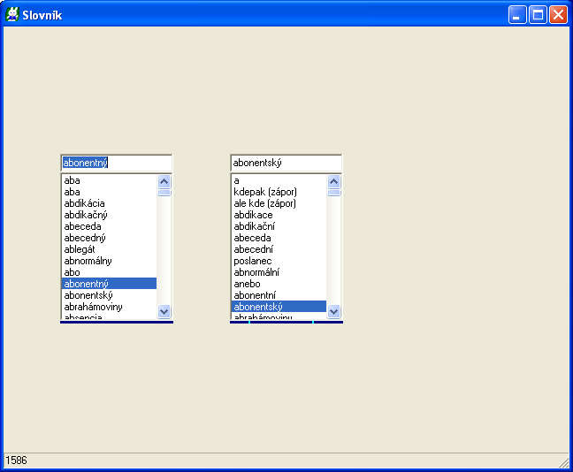573x472 pixels.
Task: Minimize the Slovník window
Action: 516,14
